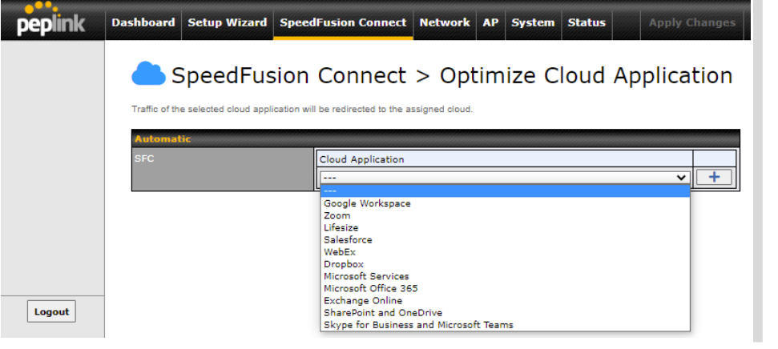Click the Automatic section header
Screen dimensions: 778x349
(x=436, y=138)
